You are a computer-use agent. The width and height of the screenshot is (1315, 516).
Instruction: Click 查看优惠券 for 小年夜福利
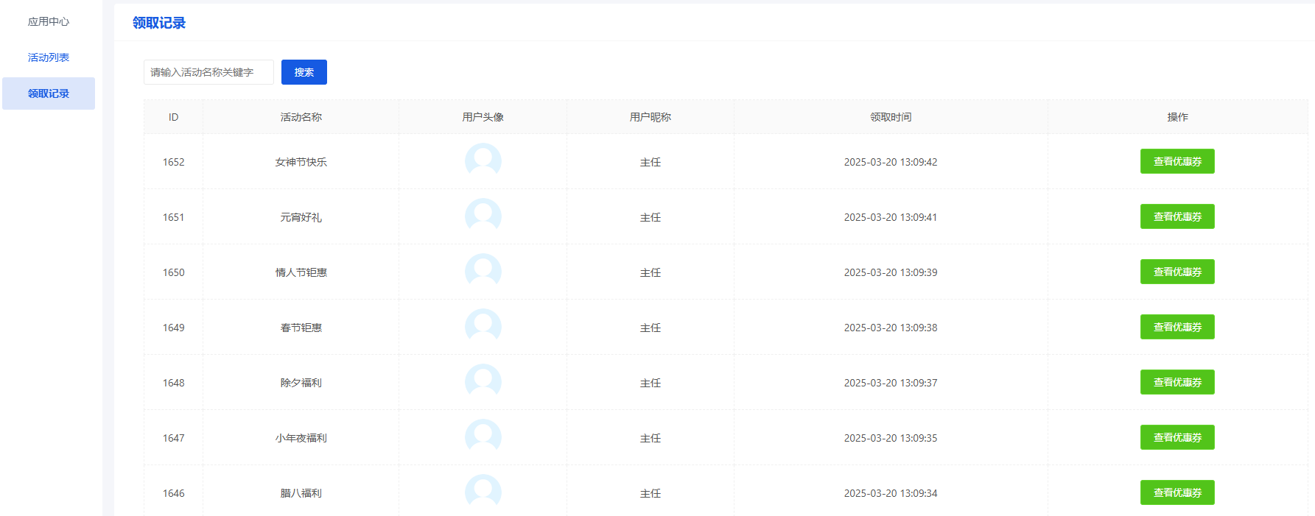point(1177,437)
